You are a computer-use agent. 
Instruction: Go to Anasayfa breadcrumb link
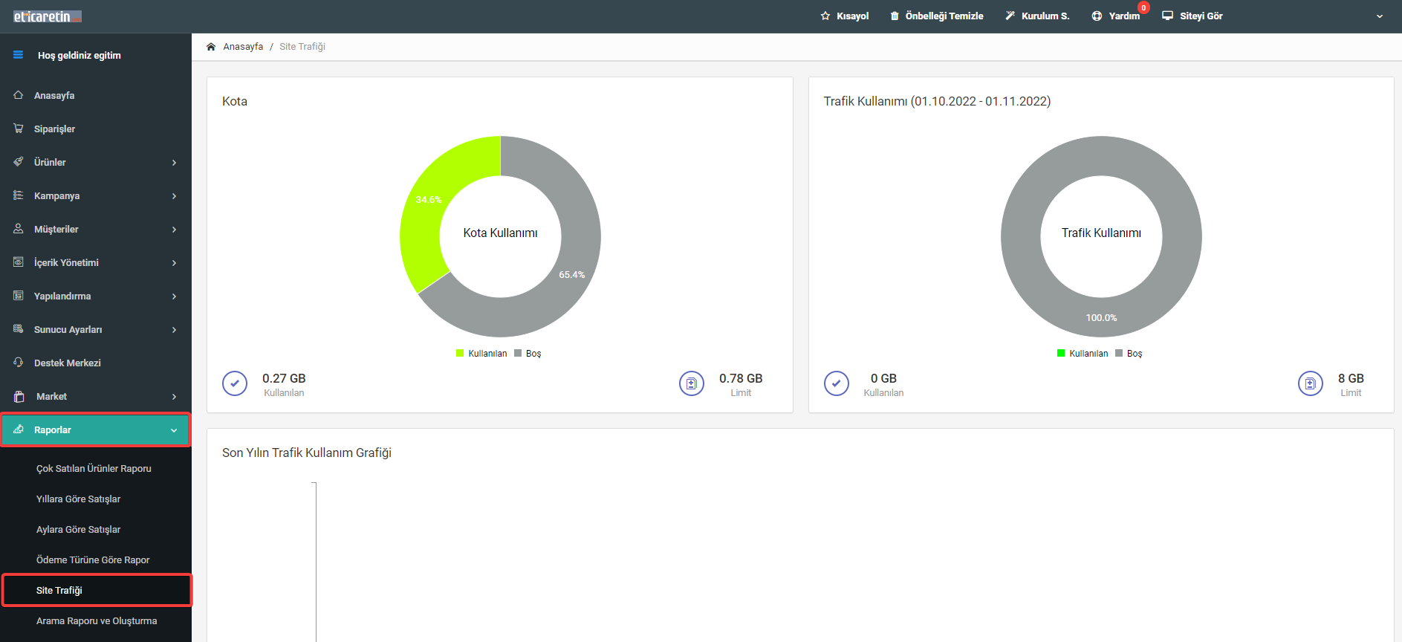[243, 46]
